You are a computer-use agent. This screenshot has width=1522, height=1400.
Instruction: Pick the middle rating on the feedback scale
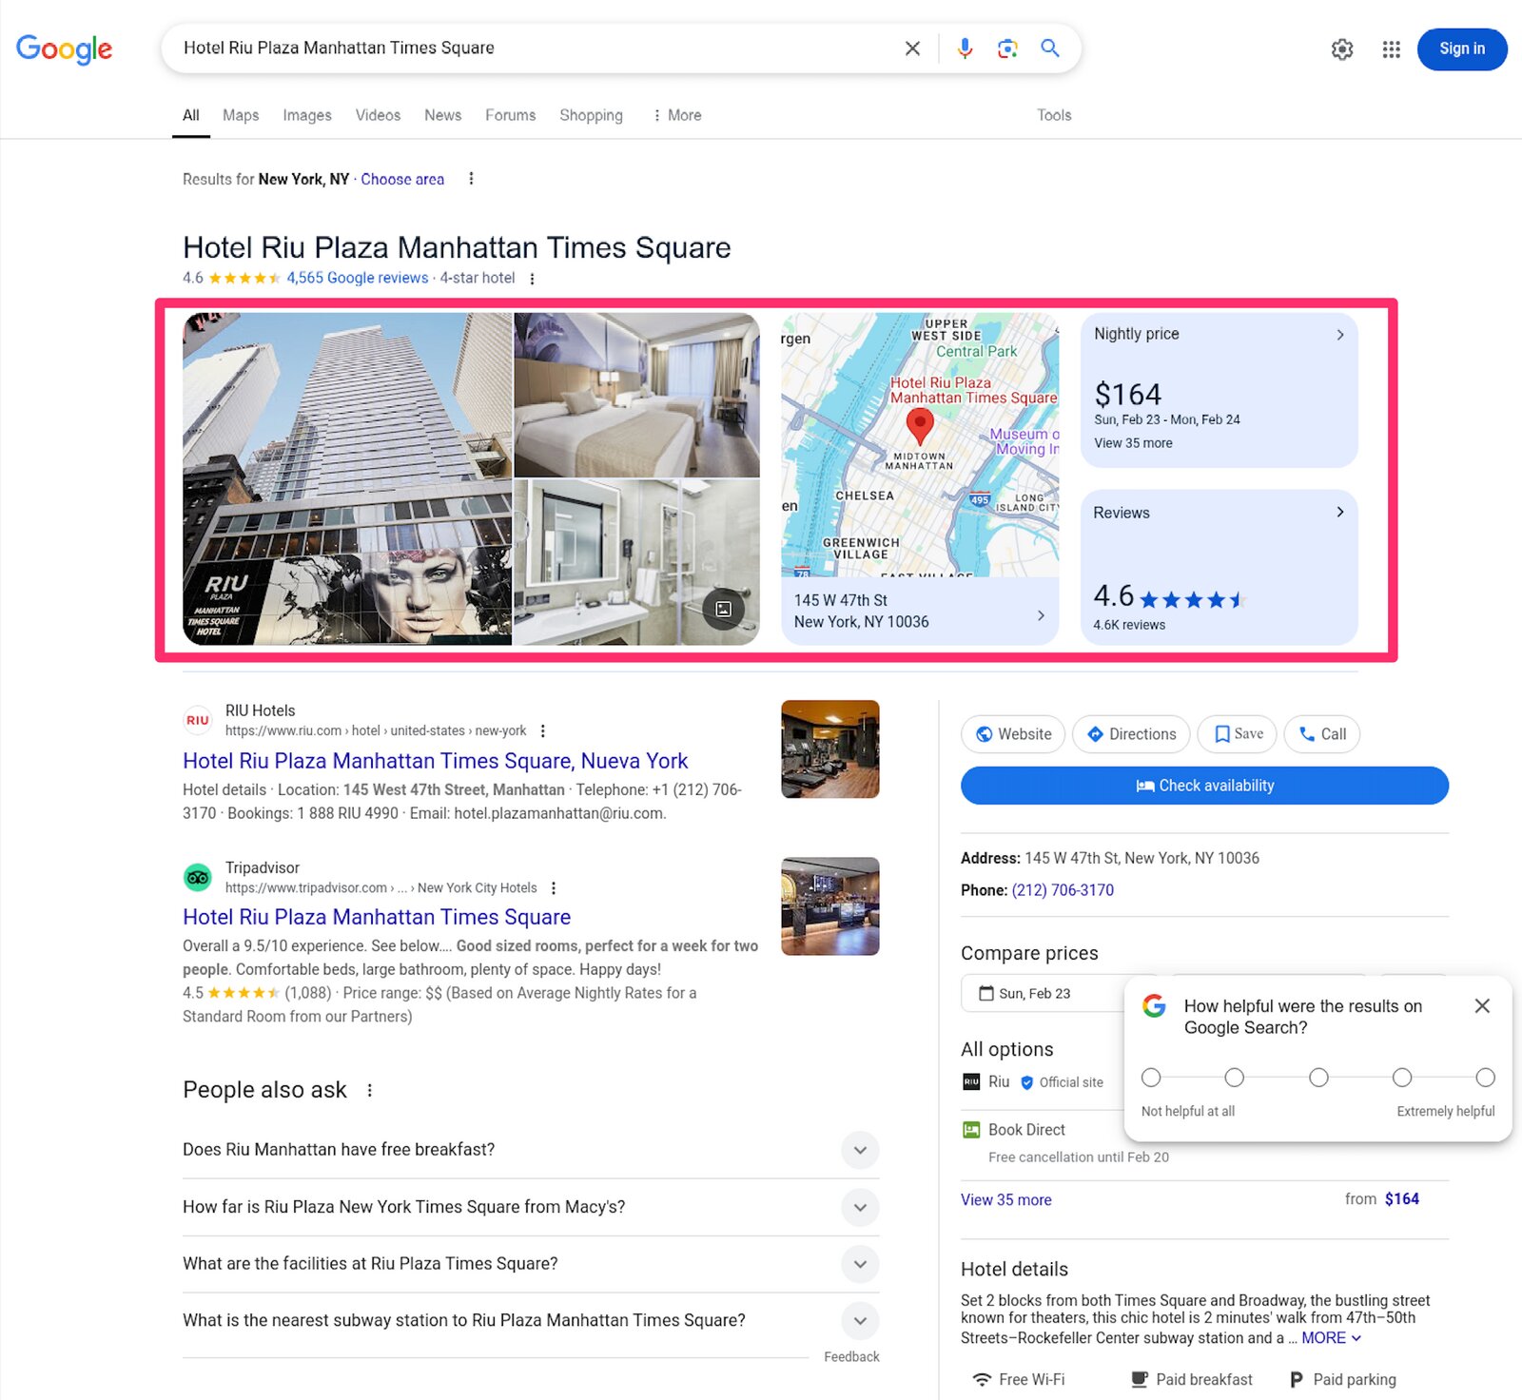(1318, 1078)
